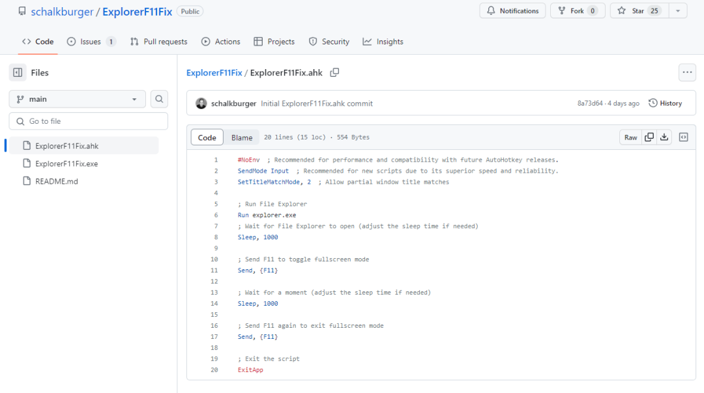Star the ExplorerF11Fix repository
The height and width of the screenshot is (393, 704).
639,11
